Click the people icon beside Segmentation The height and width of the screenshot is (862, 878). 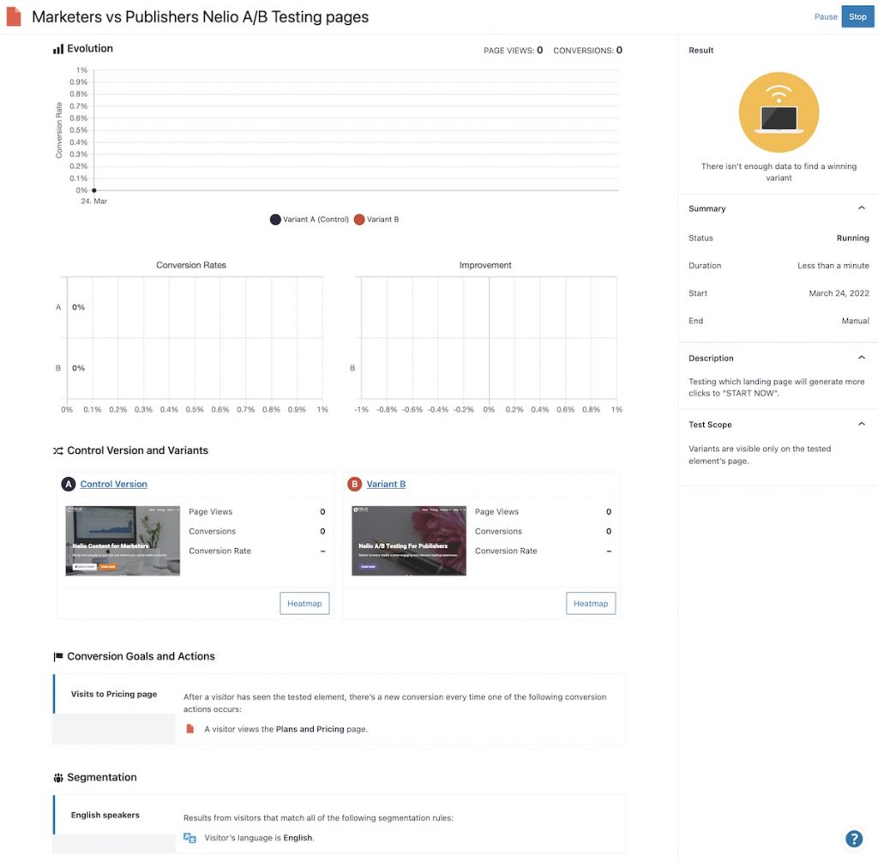click(58, 778)
